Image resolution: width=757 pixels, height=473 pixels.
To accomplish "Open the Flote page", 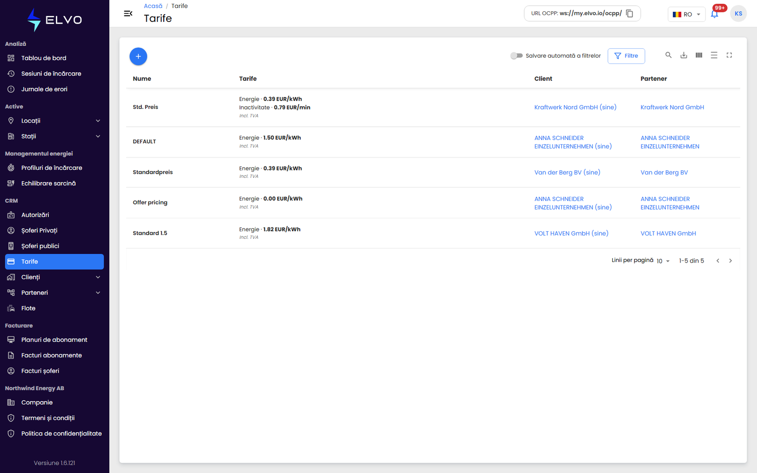I will pyautogui.click(x=54, y=308).
